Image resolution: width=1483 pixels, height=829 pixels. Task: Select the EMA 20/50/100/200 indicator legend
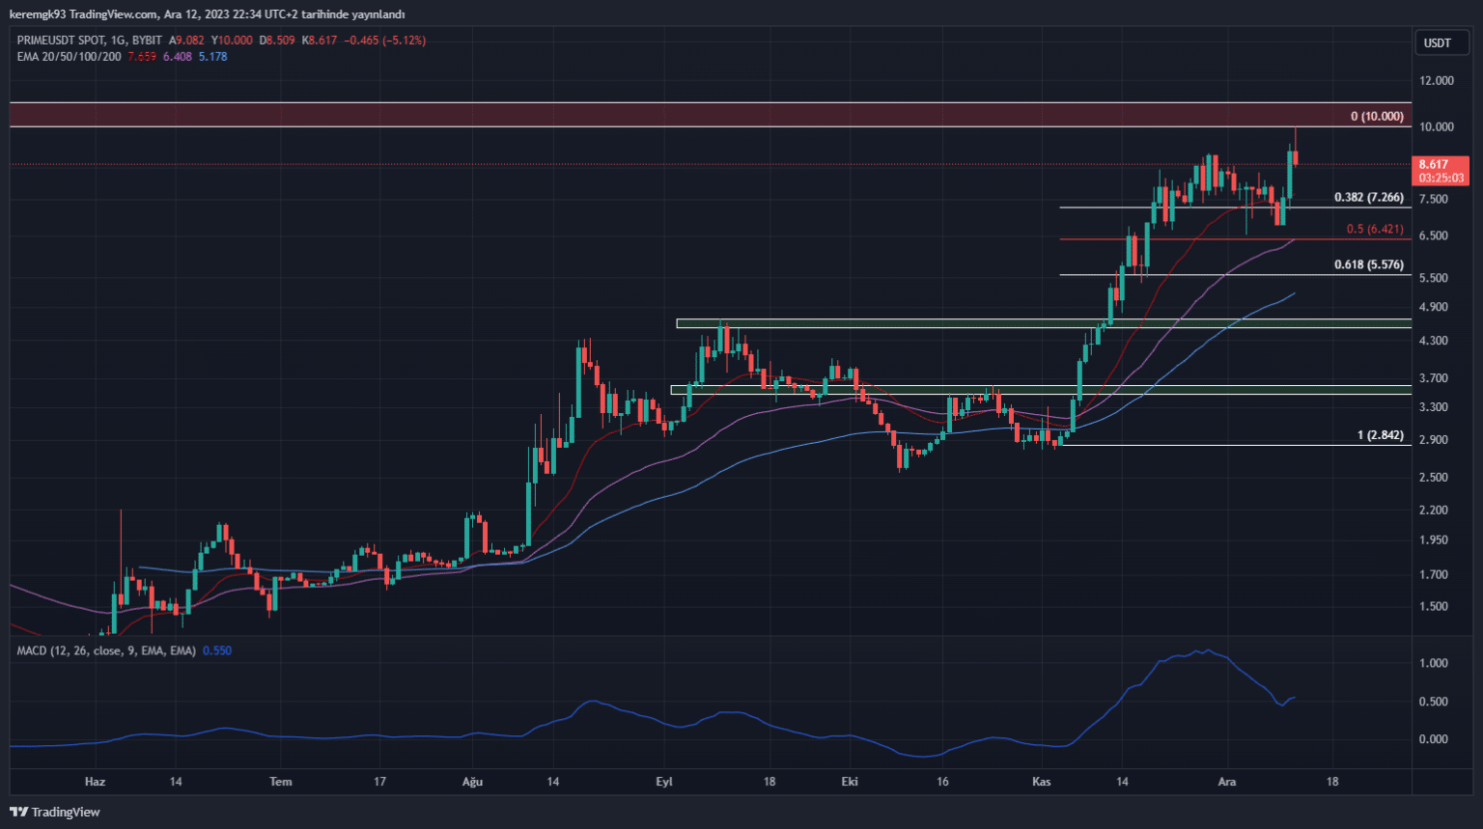(69, 57)
